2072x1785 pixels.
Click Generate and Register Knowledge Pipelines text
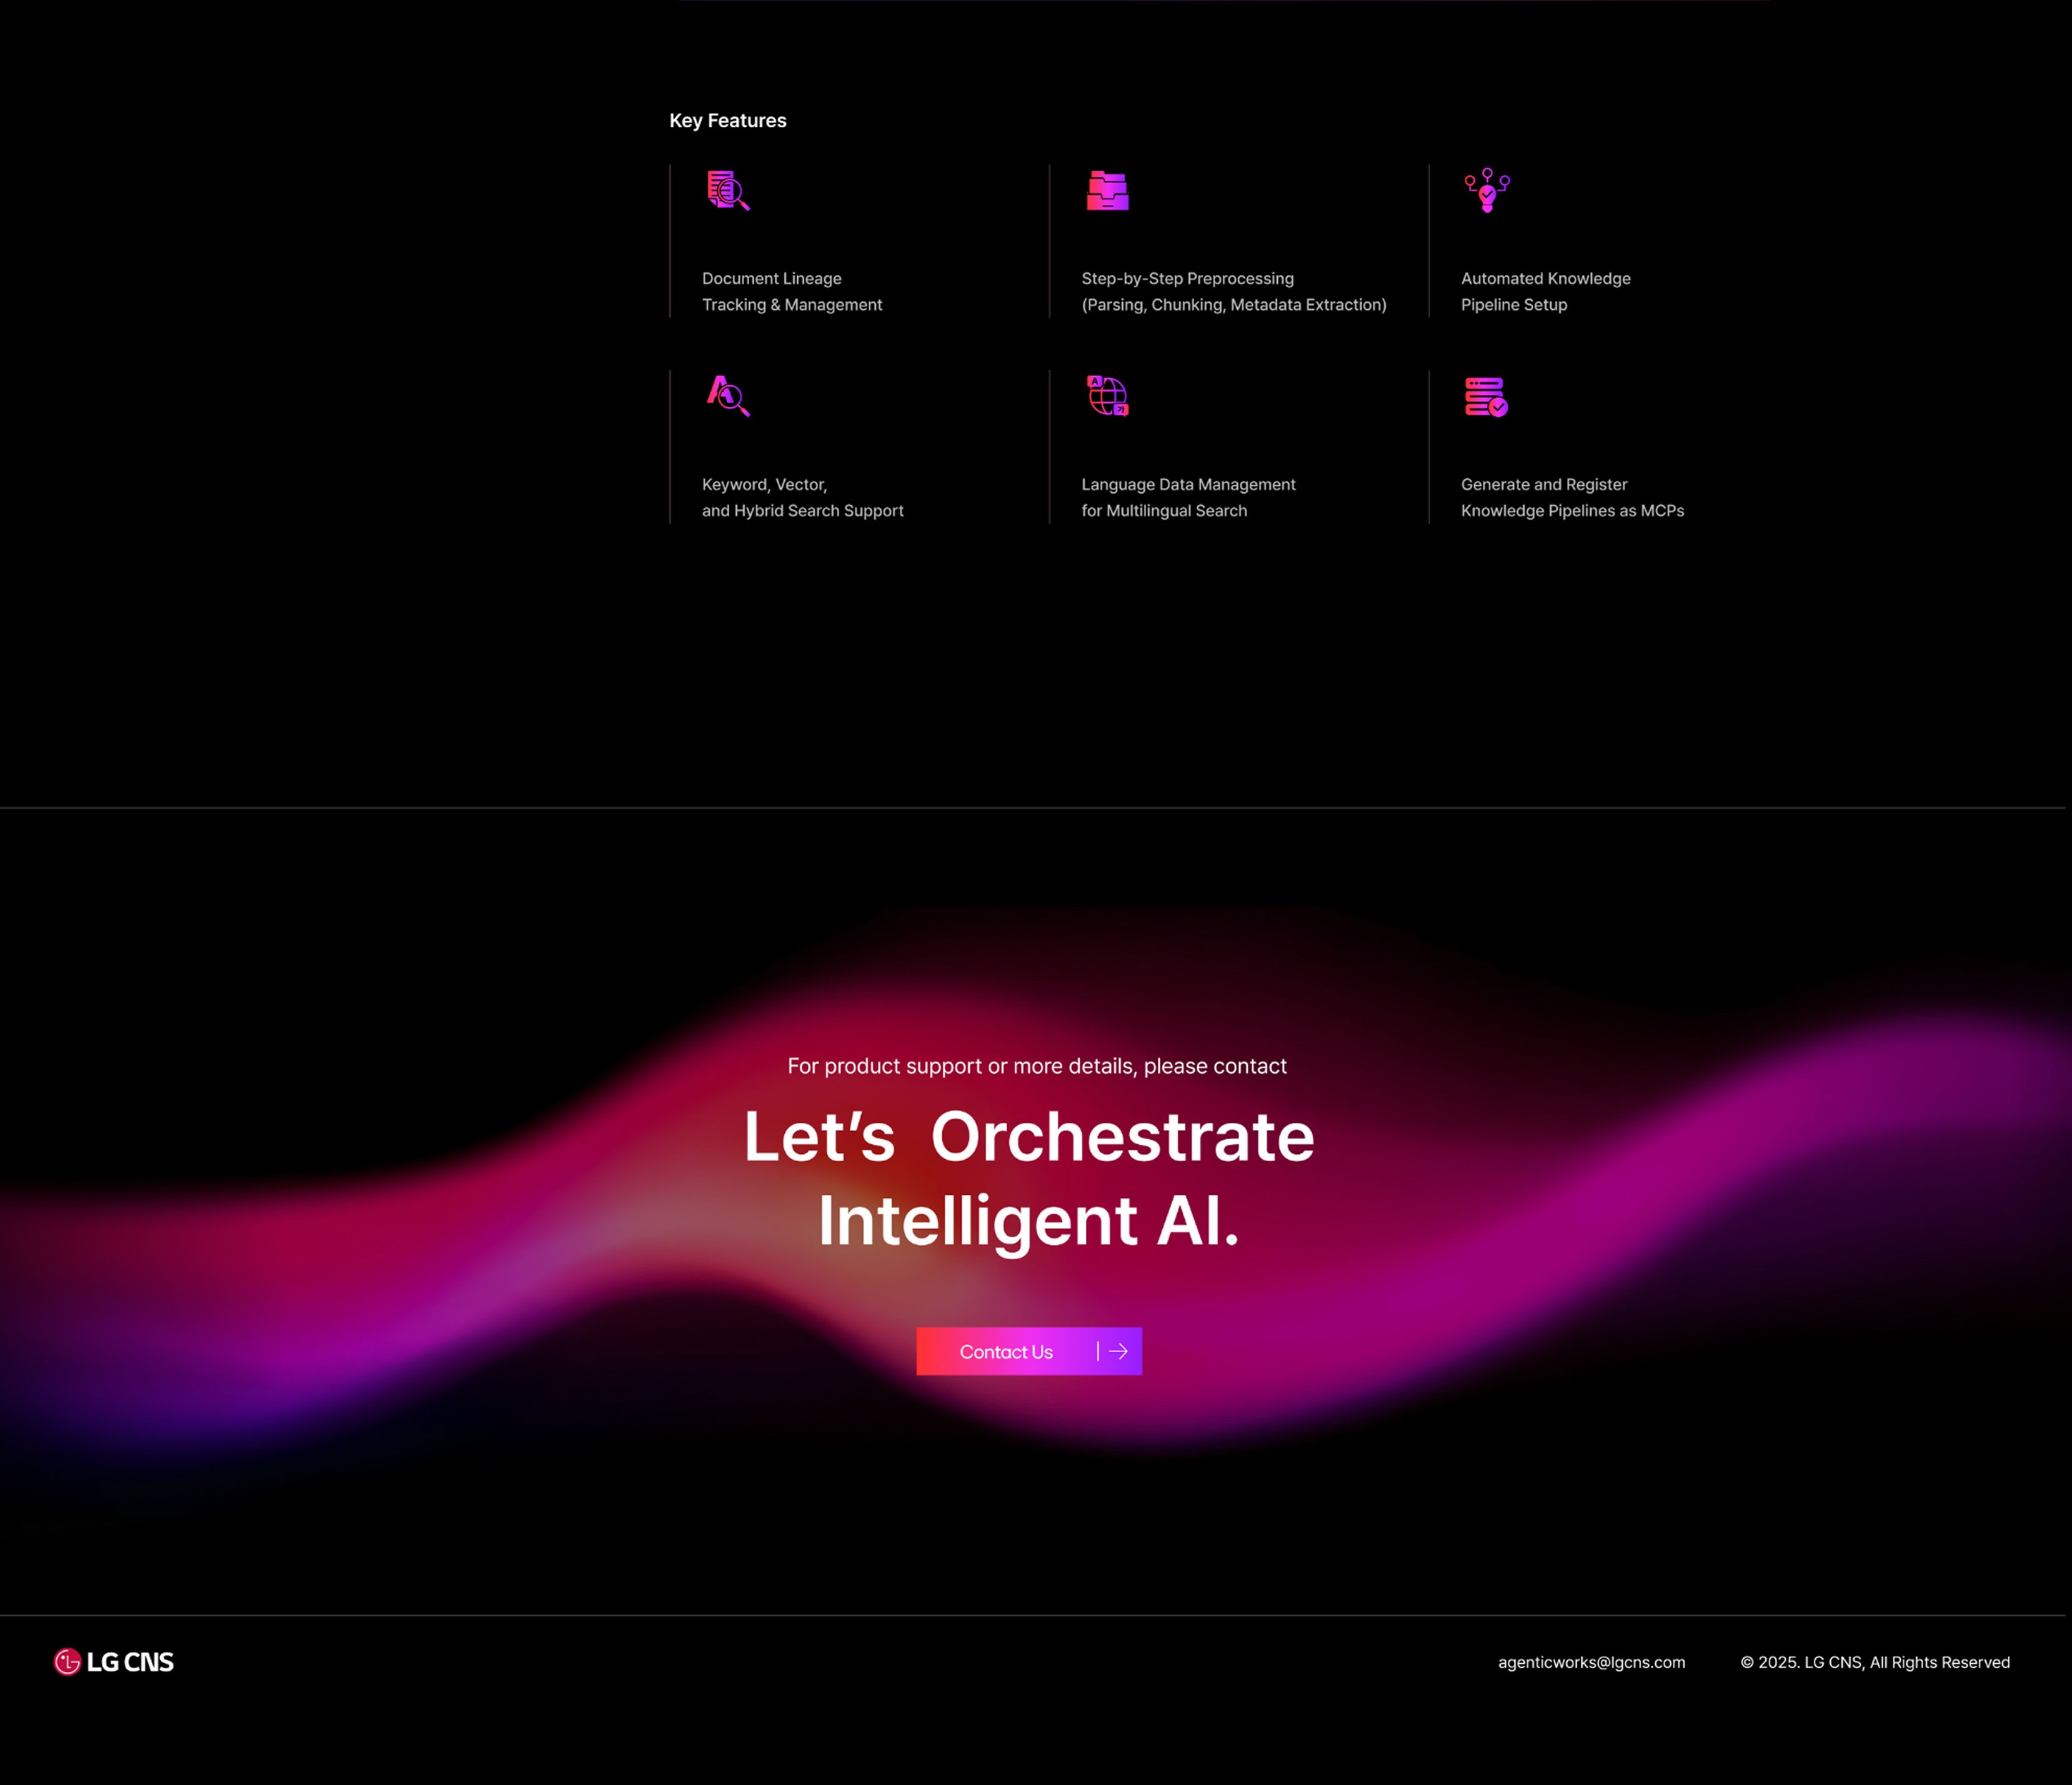pos(1572,498)
